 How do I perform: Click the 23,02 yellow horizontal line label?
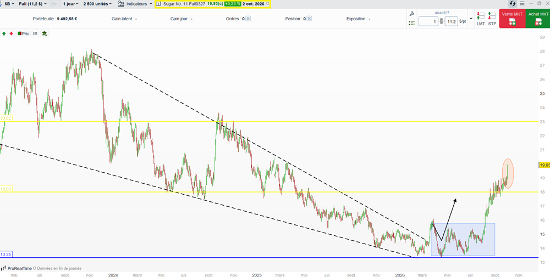pos(6,118)
